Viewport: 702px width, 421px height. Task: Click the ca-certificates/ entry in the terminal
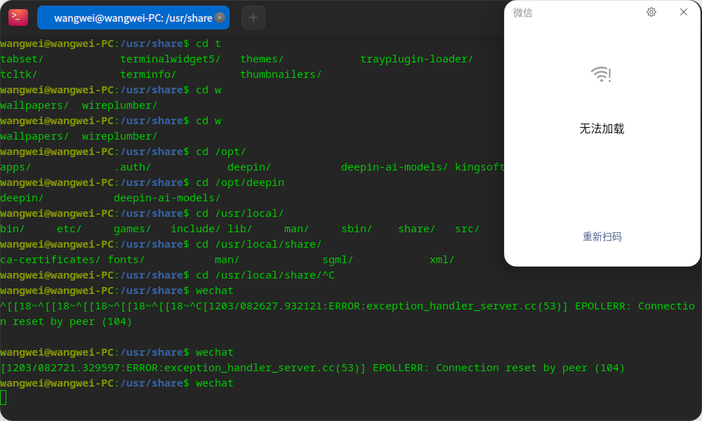50,260
